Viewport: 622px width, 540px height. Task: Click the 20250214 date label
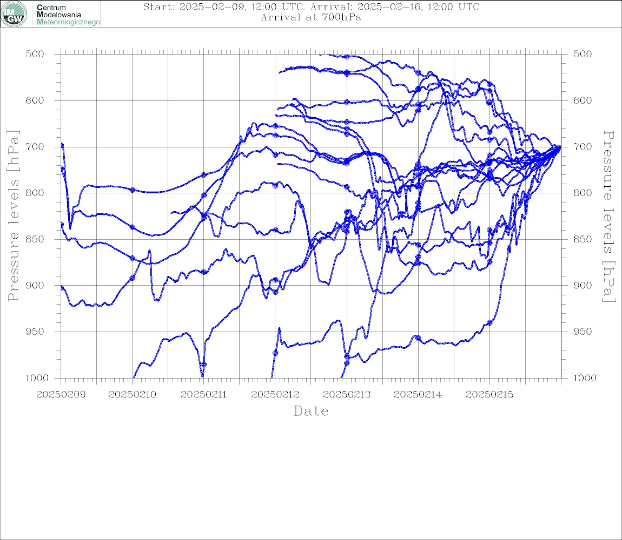[x=418, y=395]
